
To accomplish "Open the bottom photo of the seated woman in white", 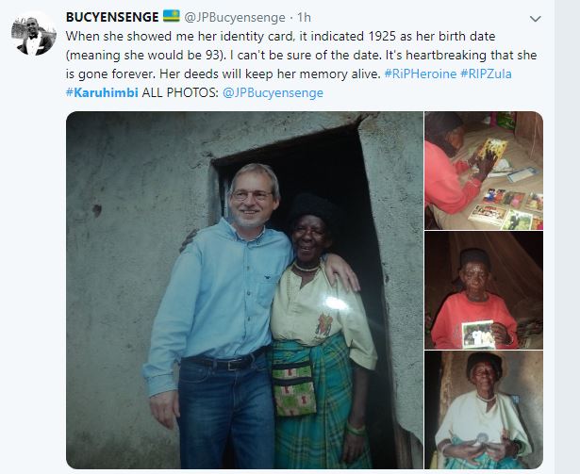I will 484,410.
